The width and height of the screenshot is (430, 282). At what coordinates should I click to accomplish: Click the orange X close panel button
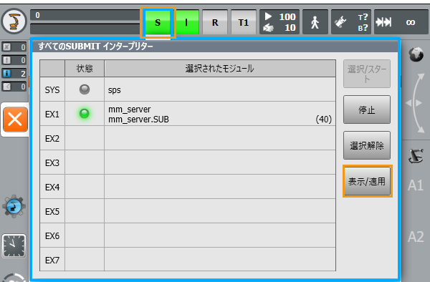[x=15, y=120]
